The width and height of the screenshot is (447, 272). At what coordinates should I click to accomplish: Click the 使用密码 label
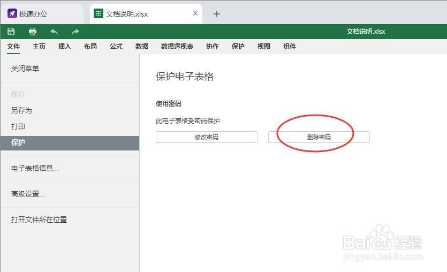click(x=168, y=103)
